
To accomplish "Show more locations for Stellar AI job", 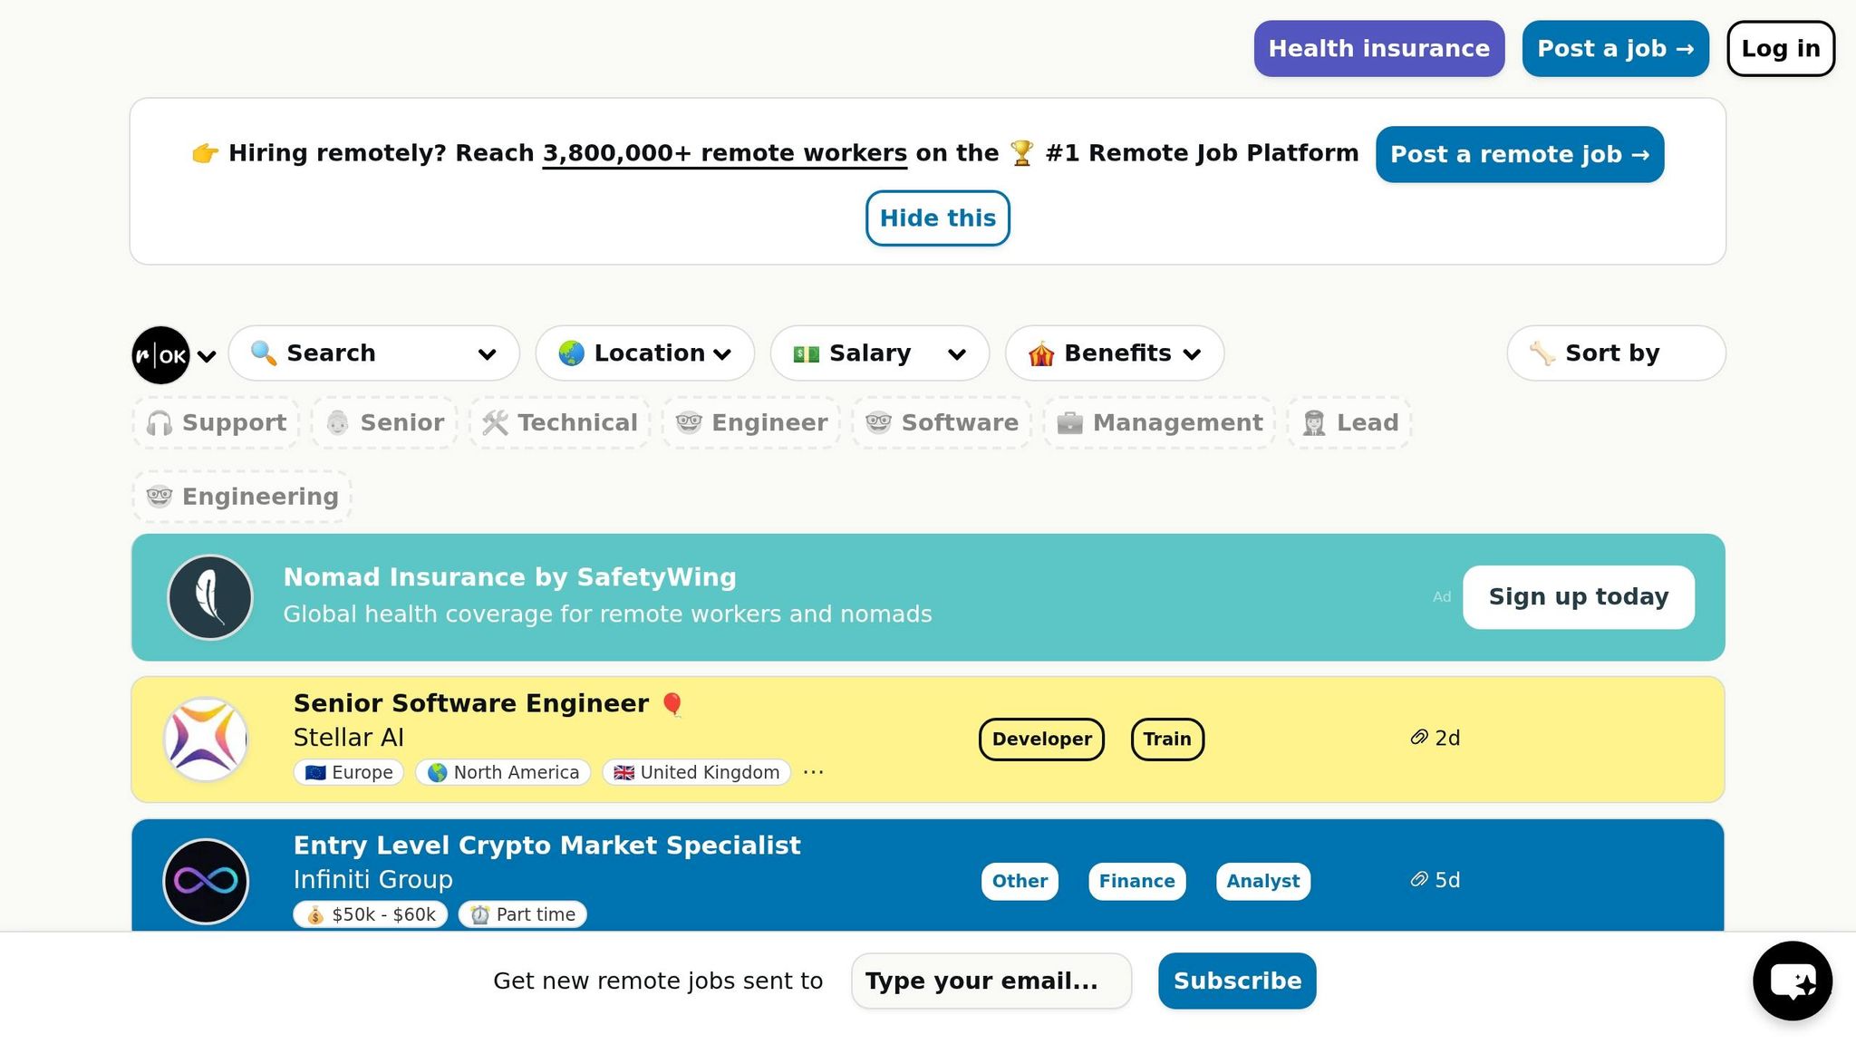I will pyautogui.click(x=814, y=772).
